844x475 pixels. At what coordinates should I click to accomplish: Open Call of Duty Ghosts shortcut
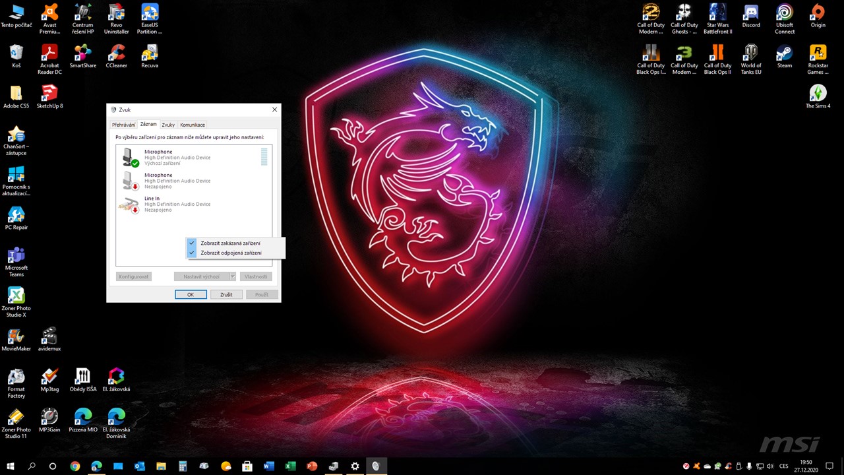coord(684,18)
